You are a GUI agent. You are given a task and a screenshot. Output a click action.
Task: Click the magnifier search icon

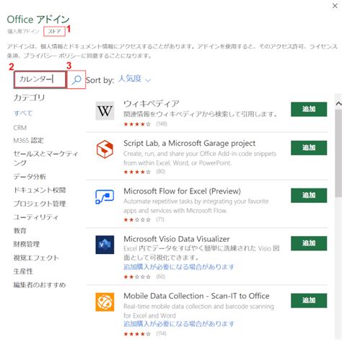tap(76, 79)
